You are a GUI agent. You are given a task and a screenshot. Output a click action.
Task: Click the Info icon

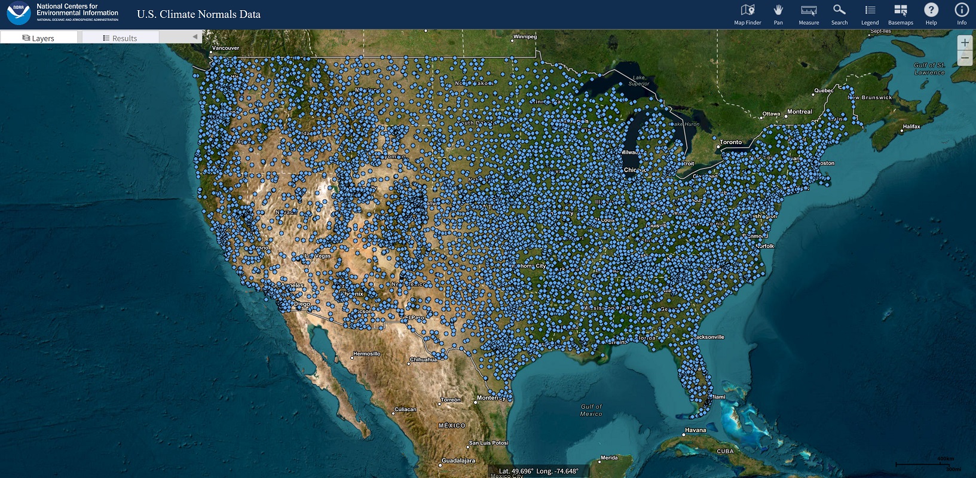click(x=961, y=14)
